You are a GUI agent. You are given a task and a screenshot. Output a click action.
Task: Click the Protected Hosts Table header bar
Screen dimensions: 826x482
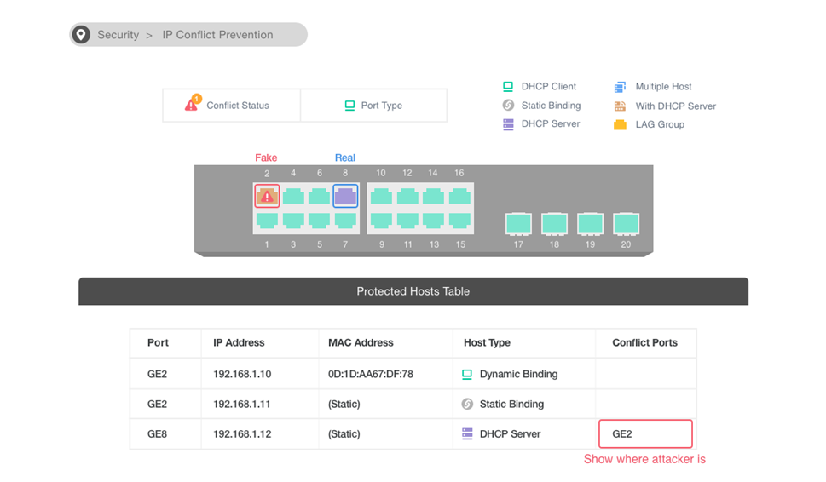pos(413,291)
